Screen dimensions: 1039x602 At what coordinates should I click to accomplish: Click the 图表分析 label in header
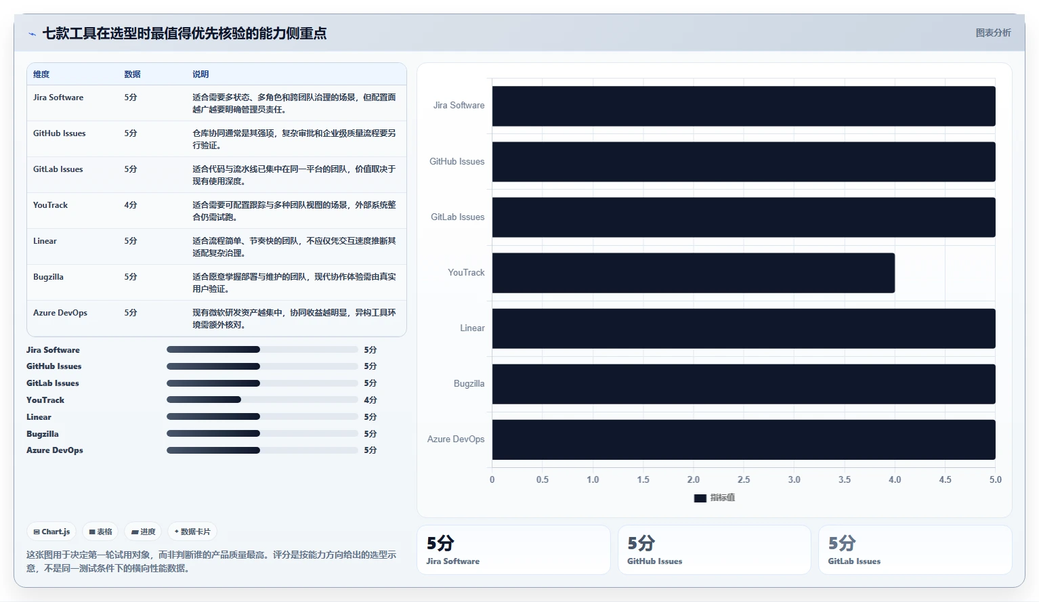tap(993, 33)
